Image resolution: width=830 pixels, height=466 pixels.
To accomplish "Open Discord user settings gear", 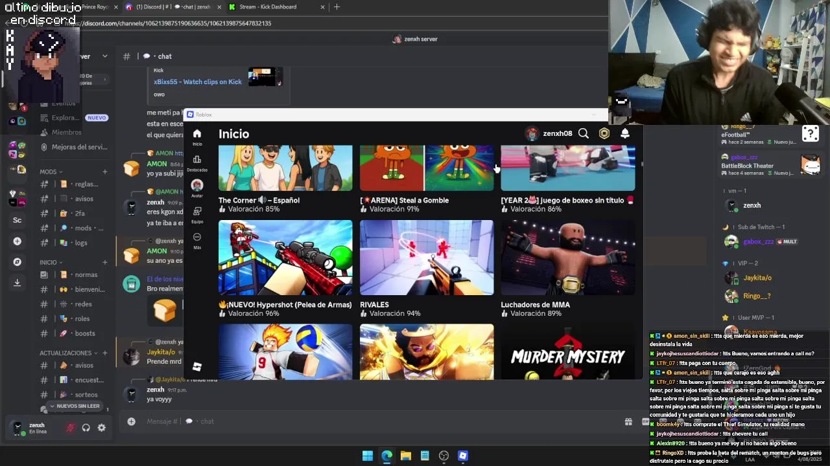I will pos(101,428).
